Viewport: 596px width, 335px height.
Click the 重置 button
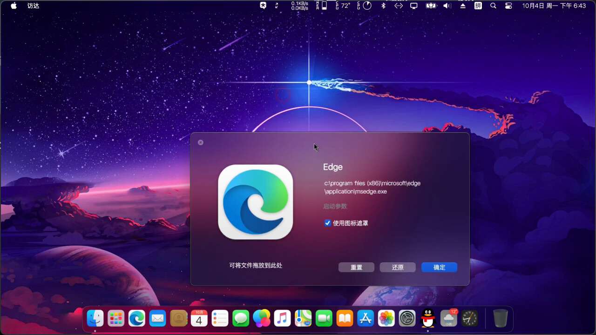point(356,267)
